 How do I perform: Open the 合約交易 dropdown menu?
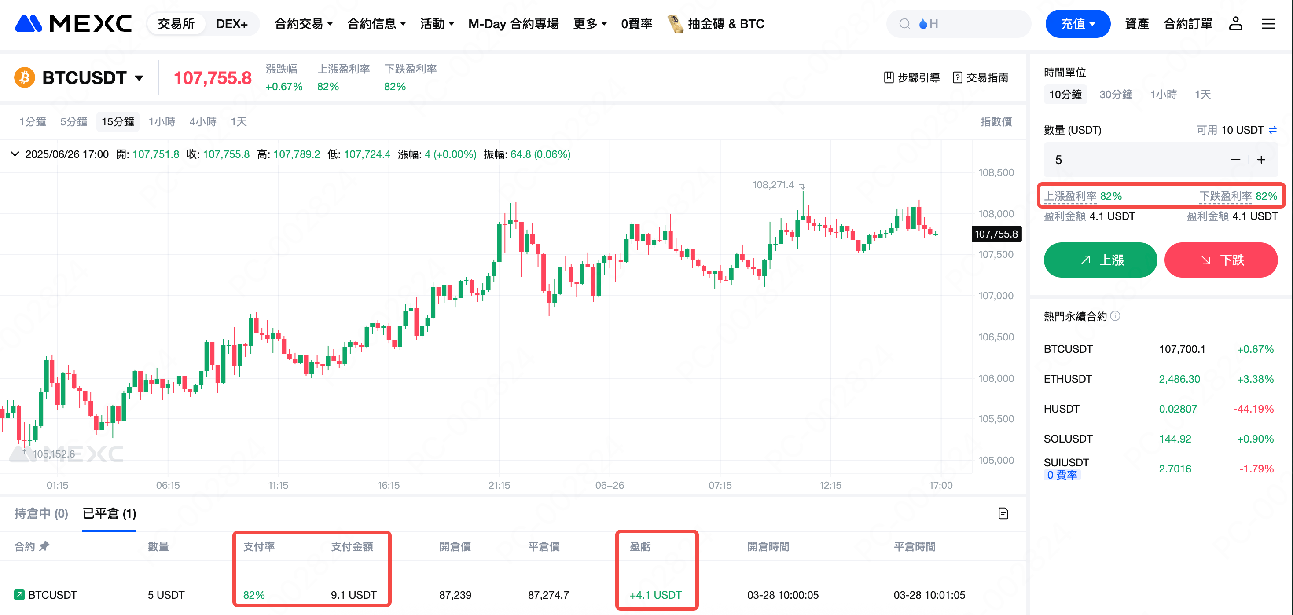[303, 24]
